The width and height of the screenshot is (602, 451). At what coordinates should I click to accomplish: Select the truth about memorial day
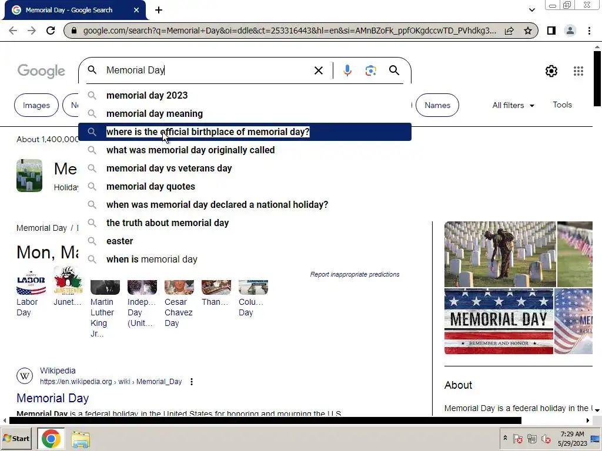point(245,223)
